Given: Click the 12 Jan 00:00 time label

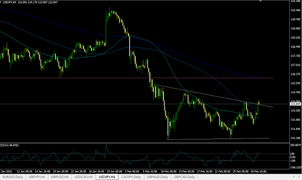Looking at the screenshot, I should pos(25,171).
